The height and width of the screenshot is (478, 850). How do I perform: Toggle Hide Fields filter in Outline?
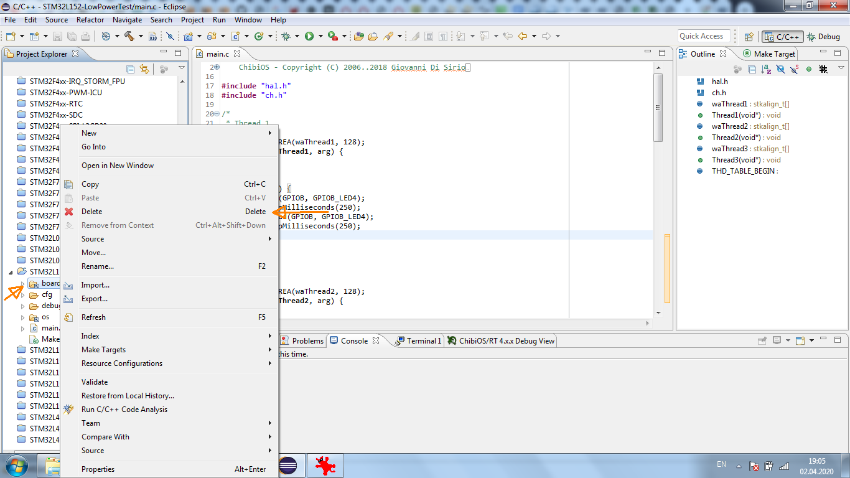[x=780, y=69]
